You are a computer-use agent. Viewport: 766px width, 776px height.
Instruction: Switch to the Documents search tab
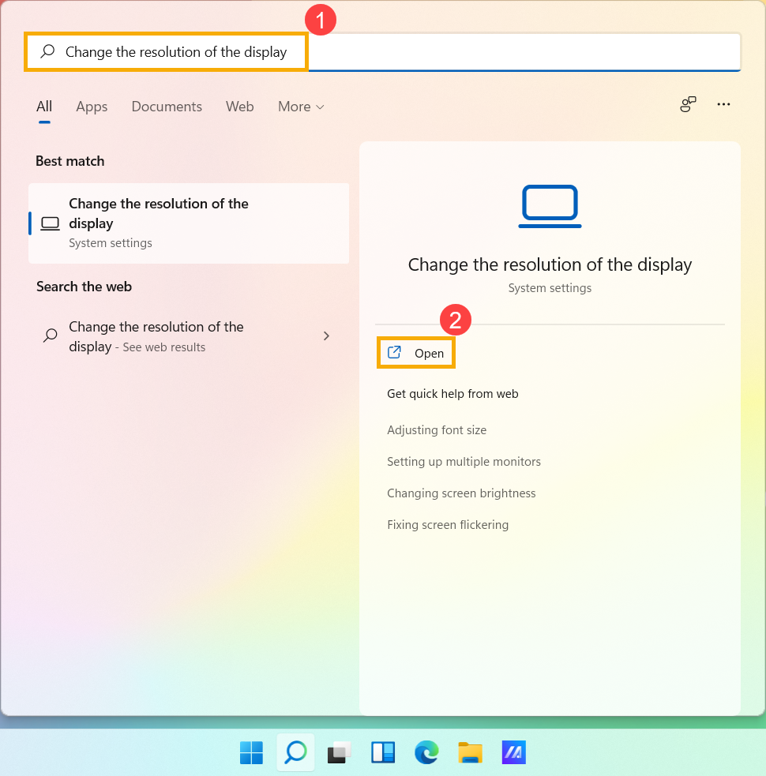coord(167,107)
